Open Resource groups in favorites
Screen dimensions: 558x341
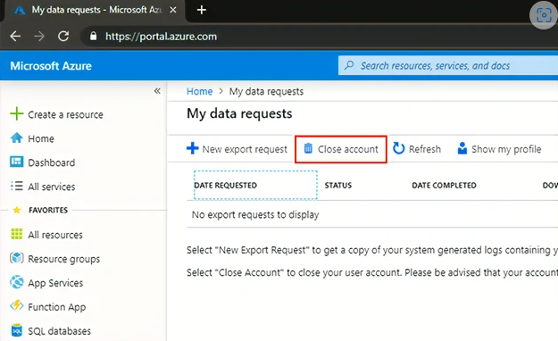click(54, 259)
